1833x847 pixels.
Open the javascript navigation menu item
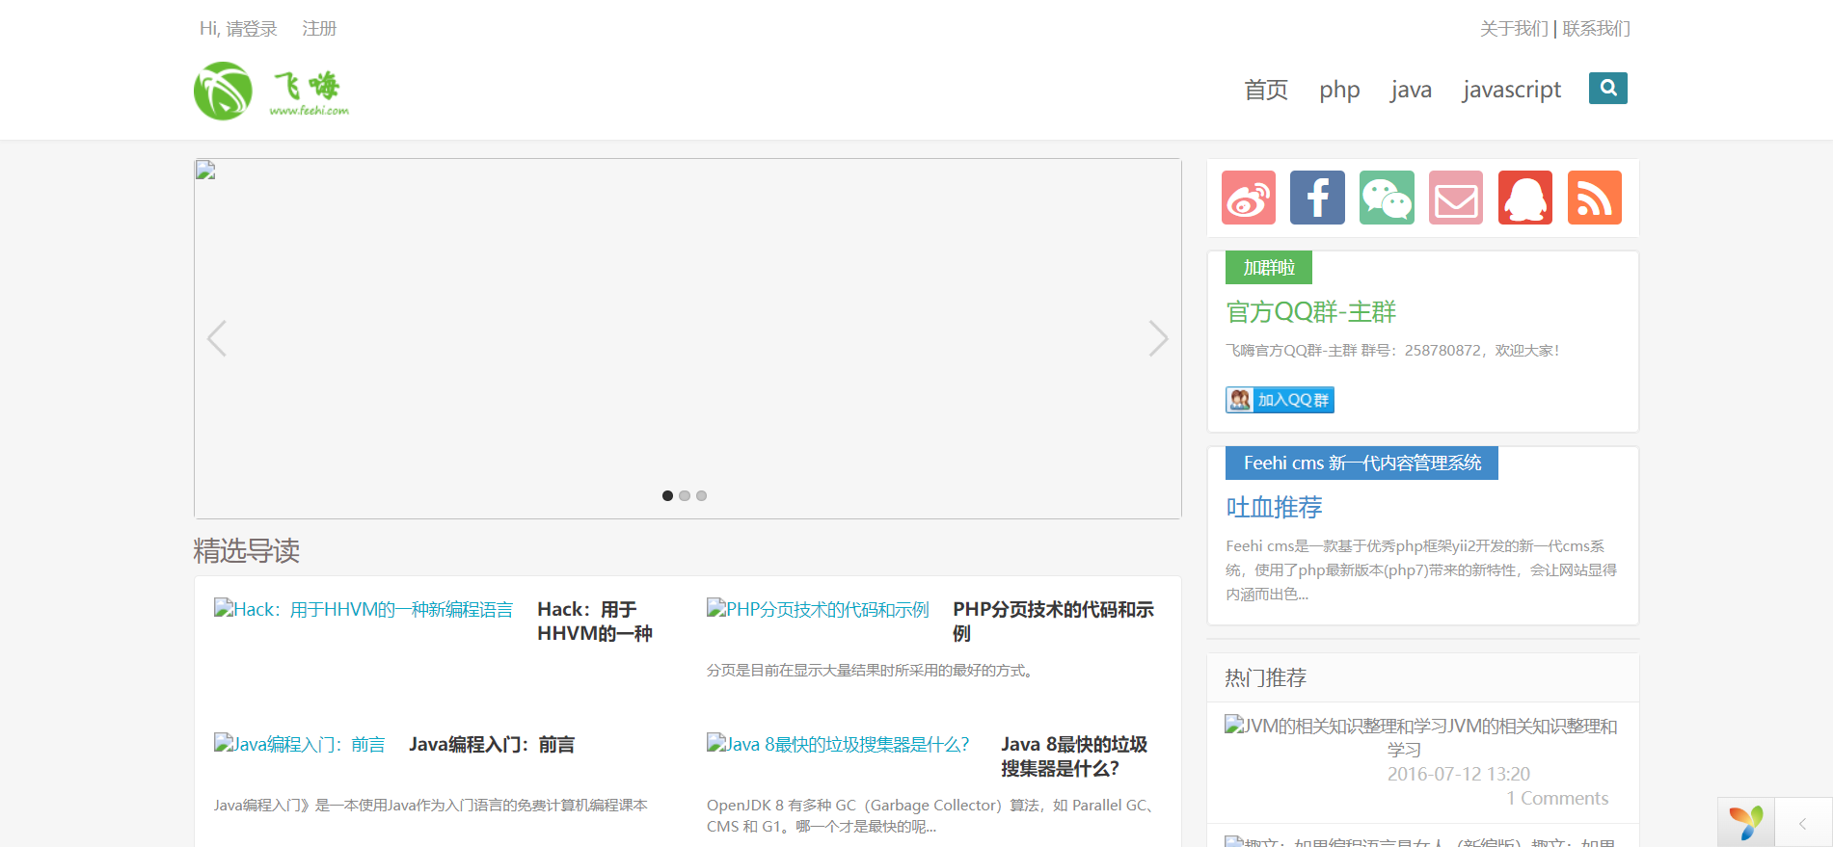(1511, 90)
